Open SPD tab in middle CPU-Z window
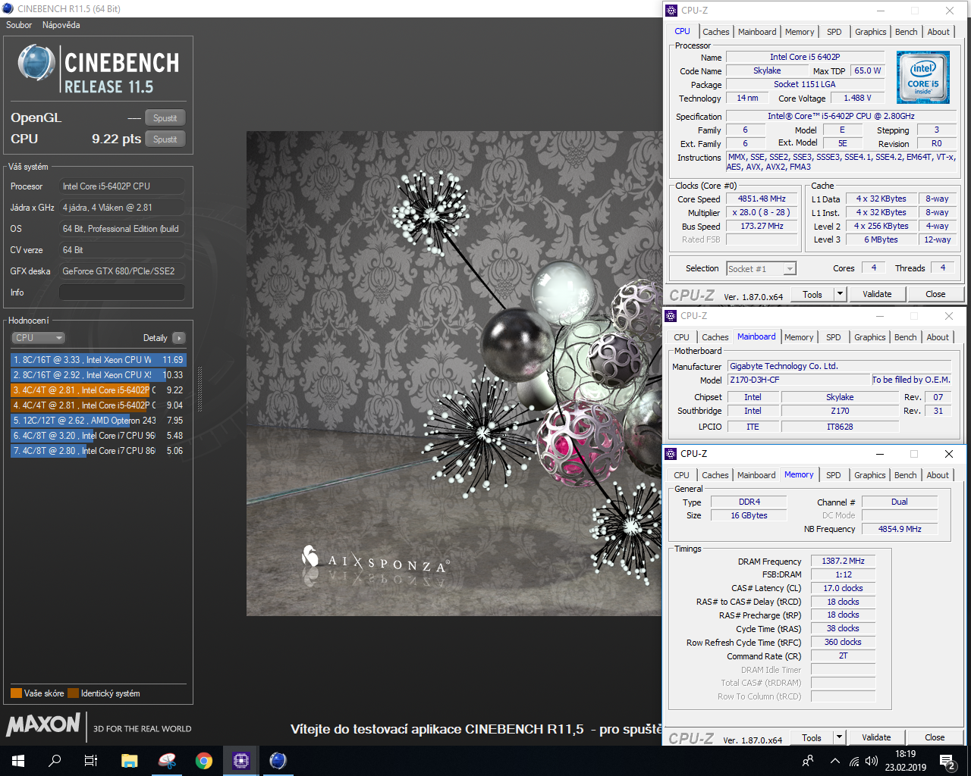Image resolution: width=971 pixels, height=776 pixels. [x=833, y=337]
